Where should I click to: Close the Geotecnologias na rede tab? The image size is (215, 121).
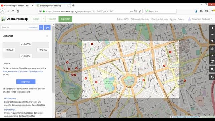[x=32, y=6]
